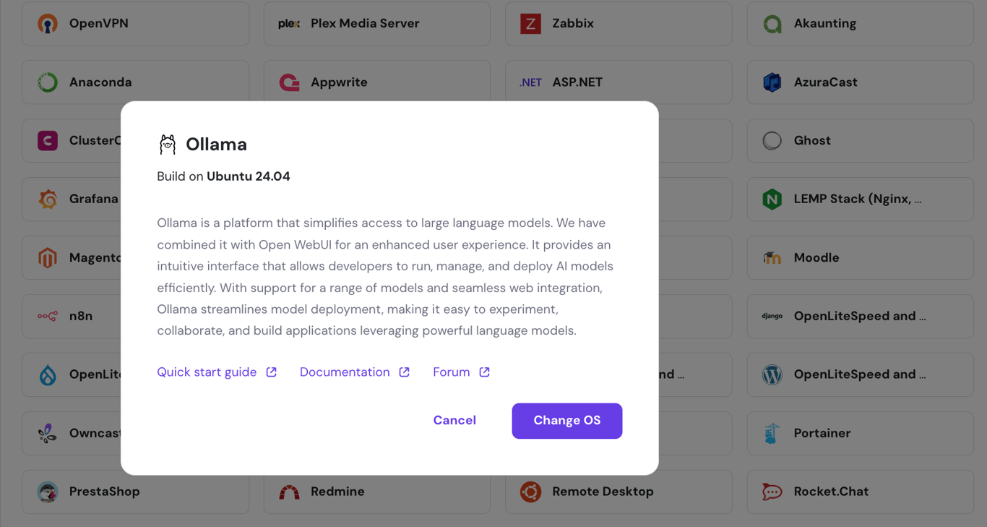Open the Documentation link
Screen dimensions: 987x527
345,372
